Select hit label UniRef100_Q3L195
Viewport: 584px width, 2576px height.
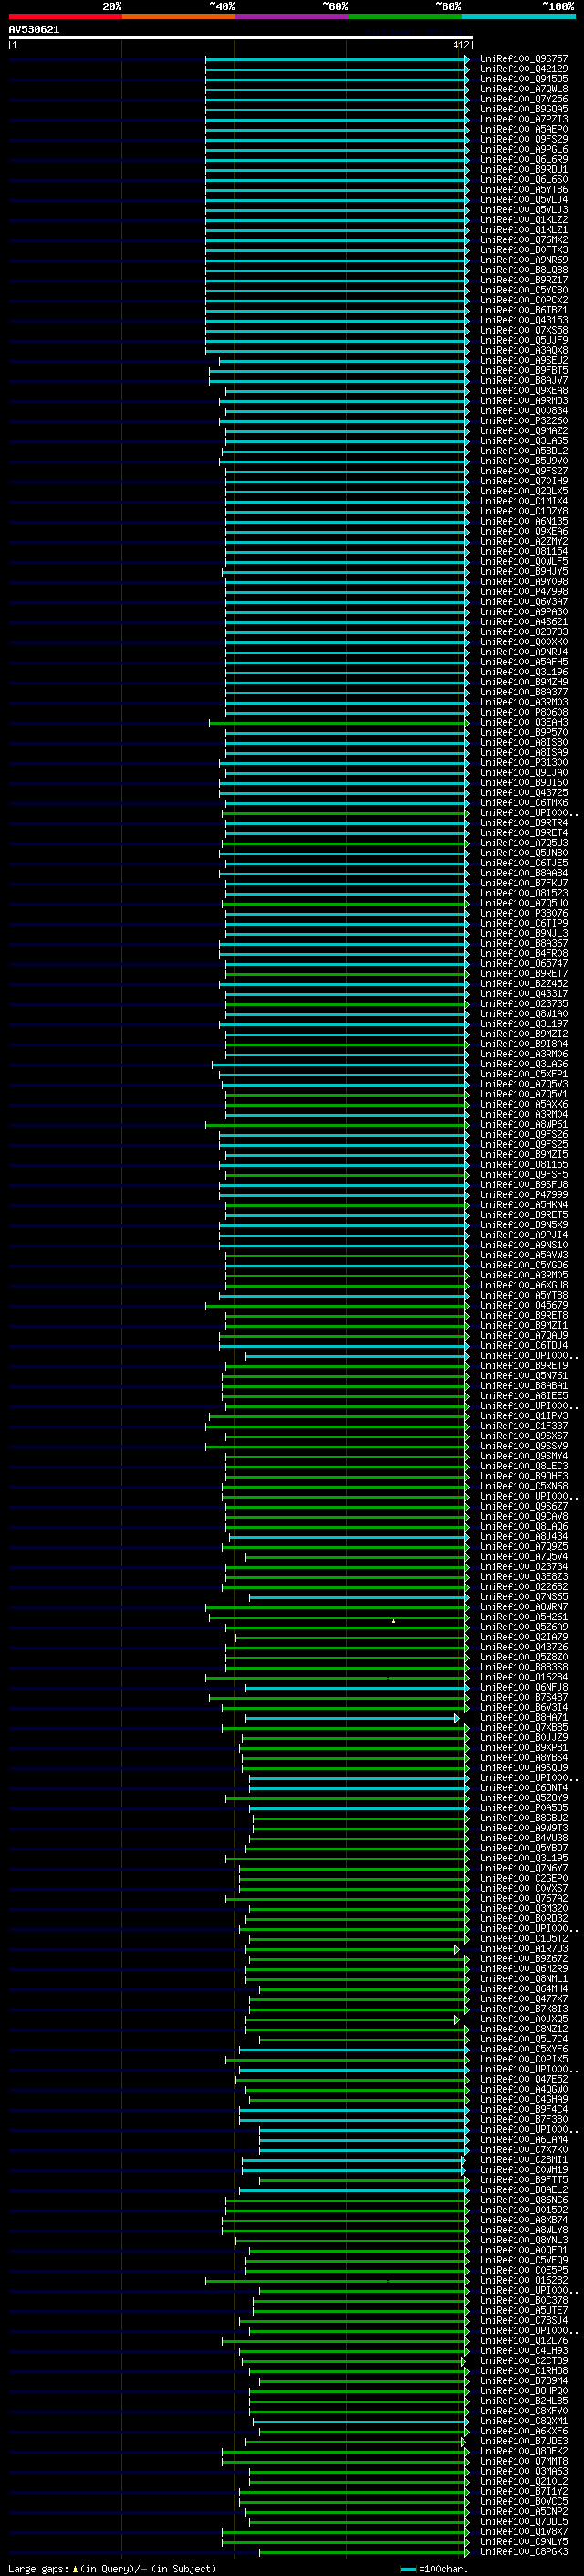click(x=523, y=1858)
